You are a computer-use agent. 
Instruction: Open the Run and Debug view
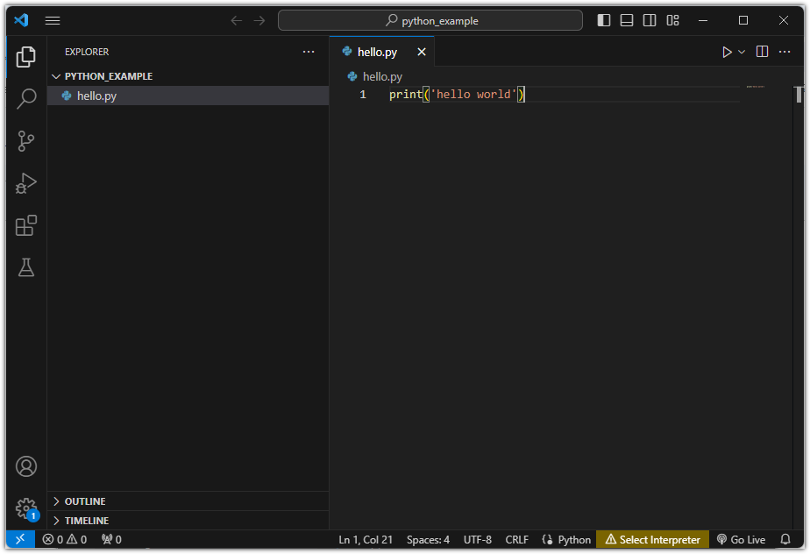[x=25, y=183]
